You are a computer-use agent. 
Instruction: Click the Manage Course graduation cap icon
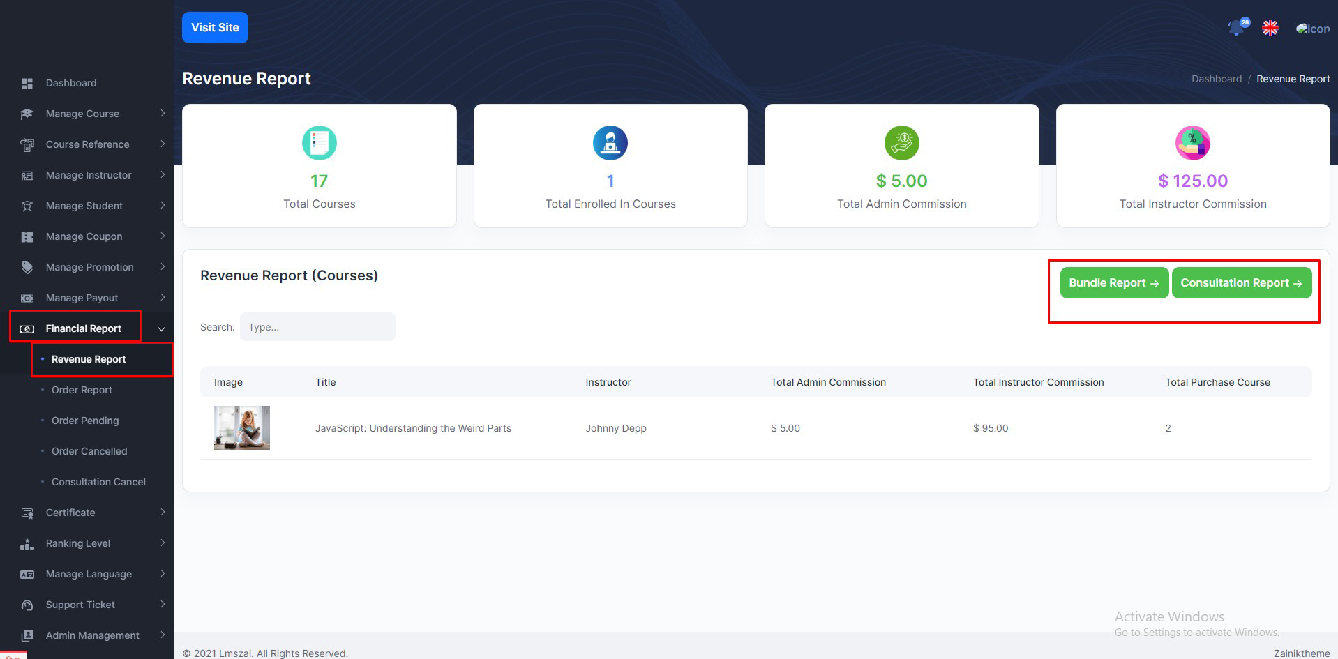click(27, 114)
